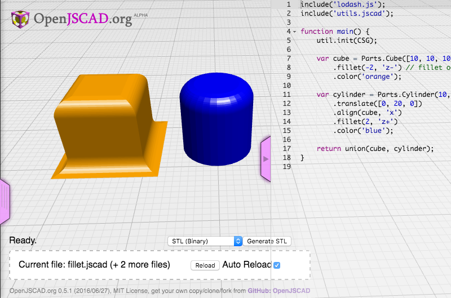Click the .fillet(-2, 'z-') code line
Viewport: 451px width, 298px height.
[392, 68]
